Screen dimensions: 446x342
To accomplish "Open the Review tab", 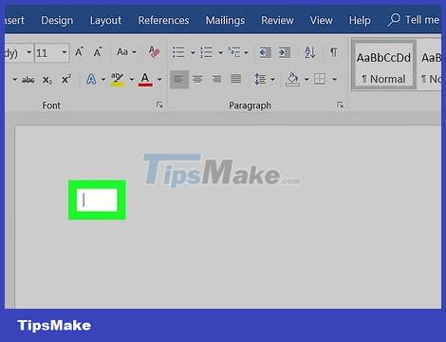I will pyautogui.click(x=277, y=20).
